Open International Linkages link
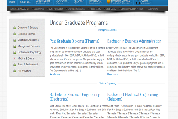Image resolution: width=178 pixels, height=119 pixels. (77, 9)
